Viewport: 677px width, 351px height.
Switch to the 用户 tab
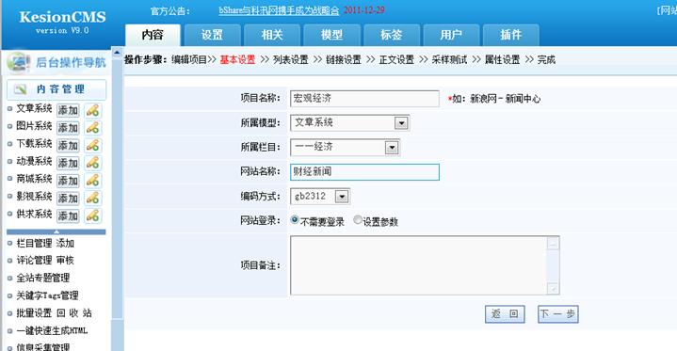pyautogui.click(x=451, y=35)
